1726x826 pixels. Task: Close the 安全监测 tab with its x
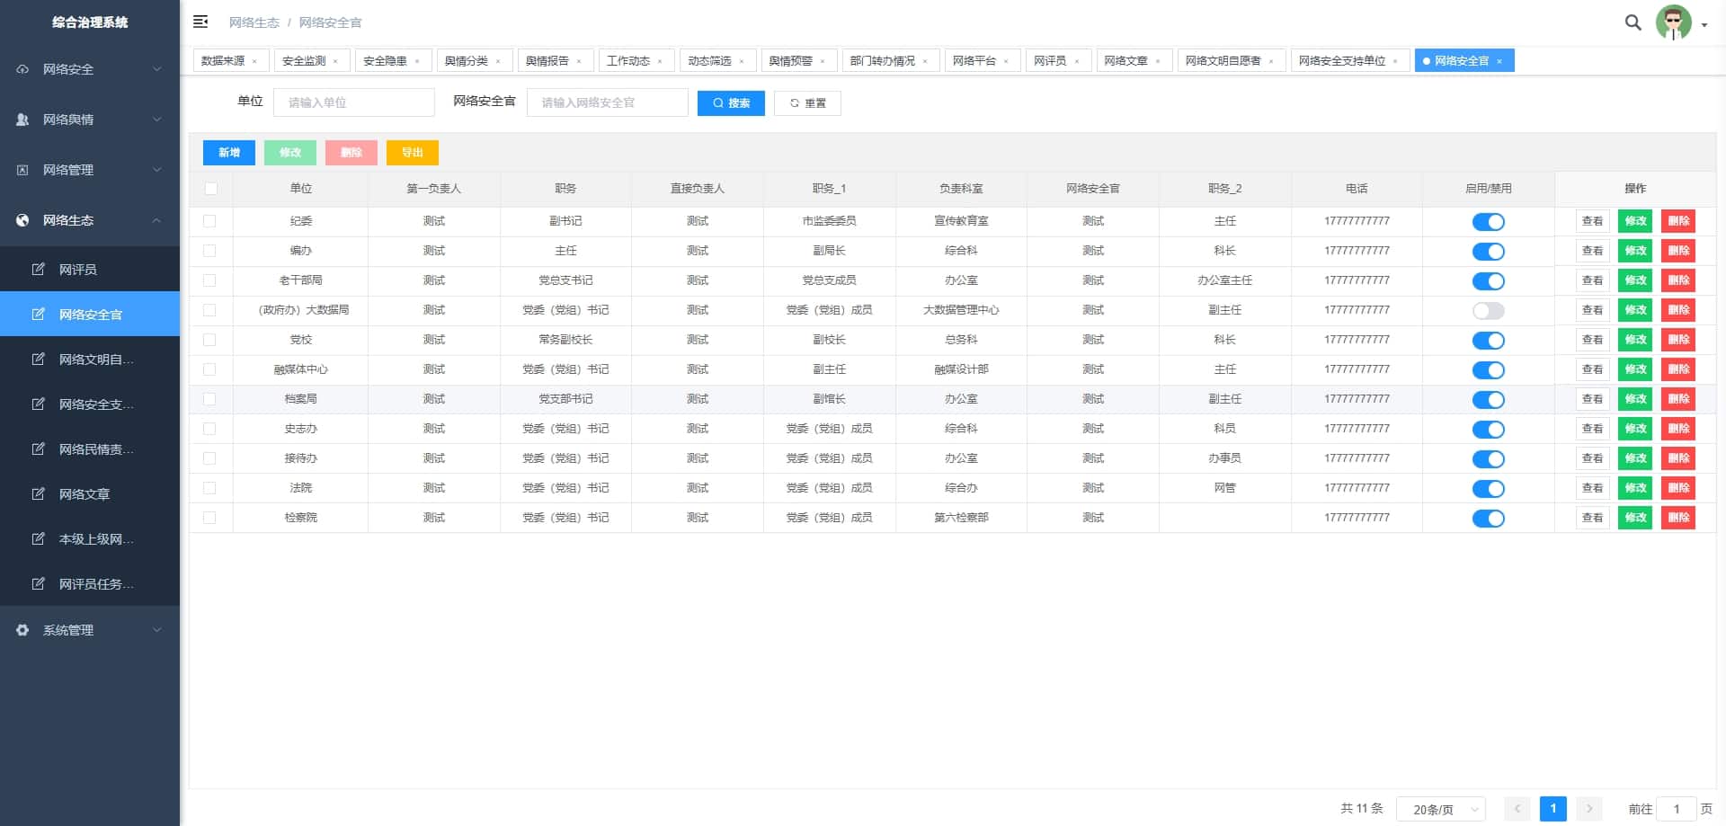[x=335, y=61]
